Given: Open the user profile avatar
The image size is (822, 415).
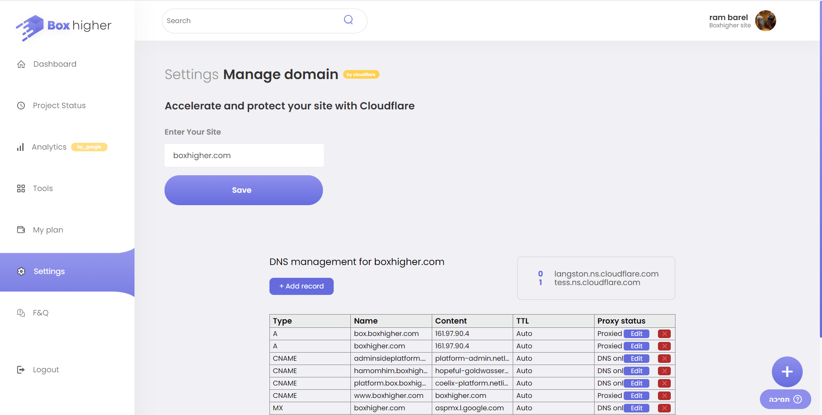Looking at the screenshot, I should coord(765,21).
